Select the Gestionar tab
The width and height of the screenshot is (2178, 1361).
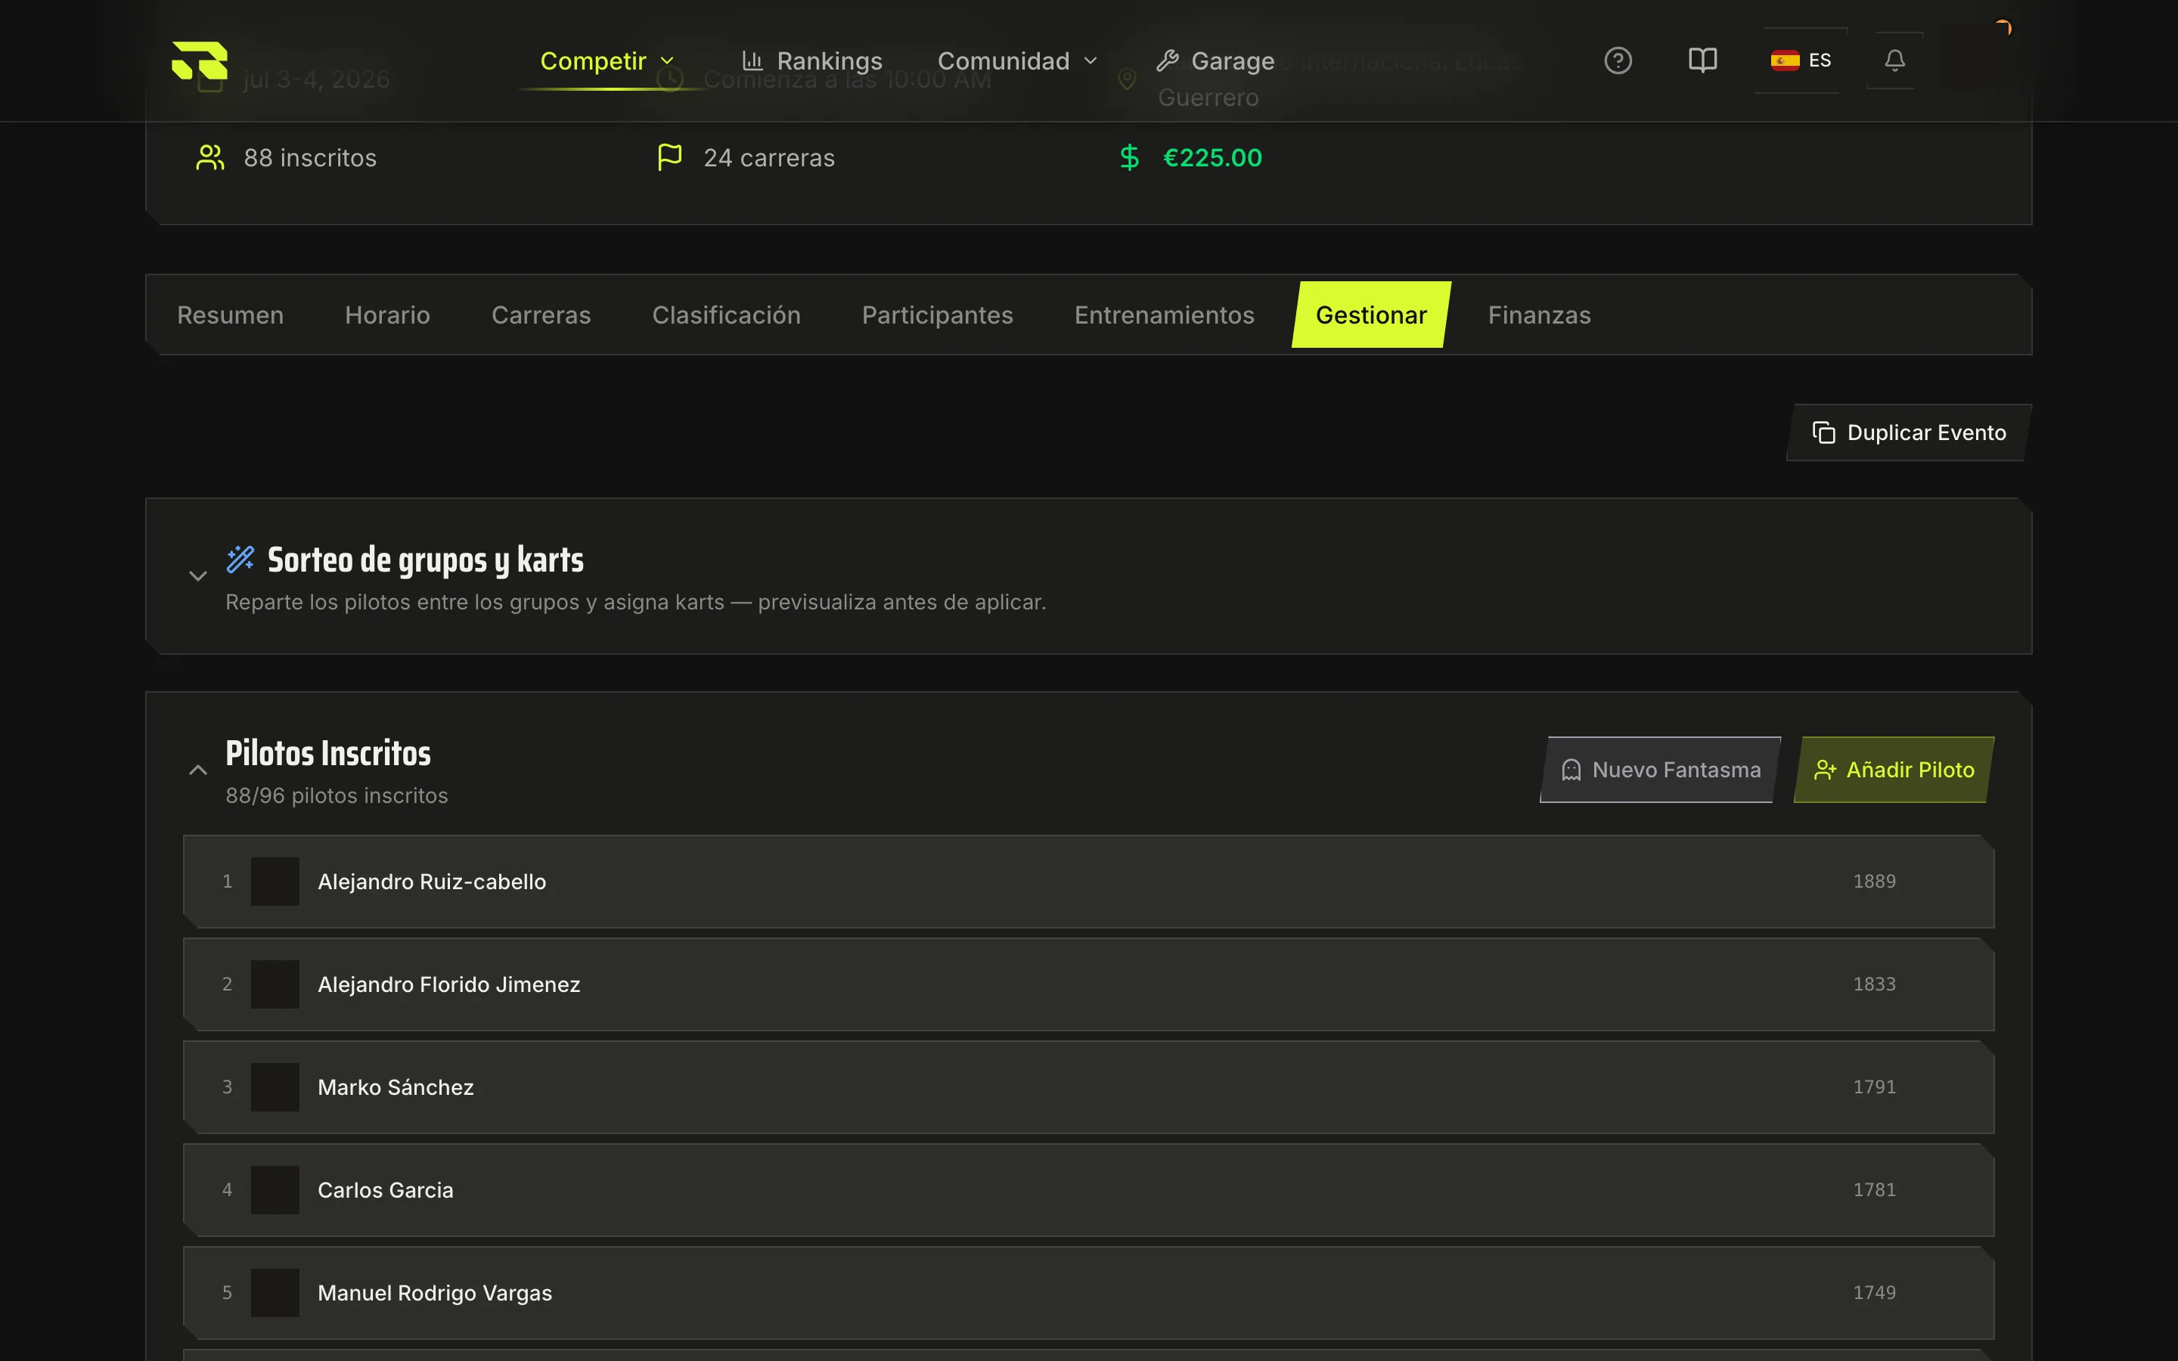point(1372,315)
